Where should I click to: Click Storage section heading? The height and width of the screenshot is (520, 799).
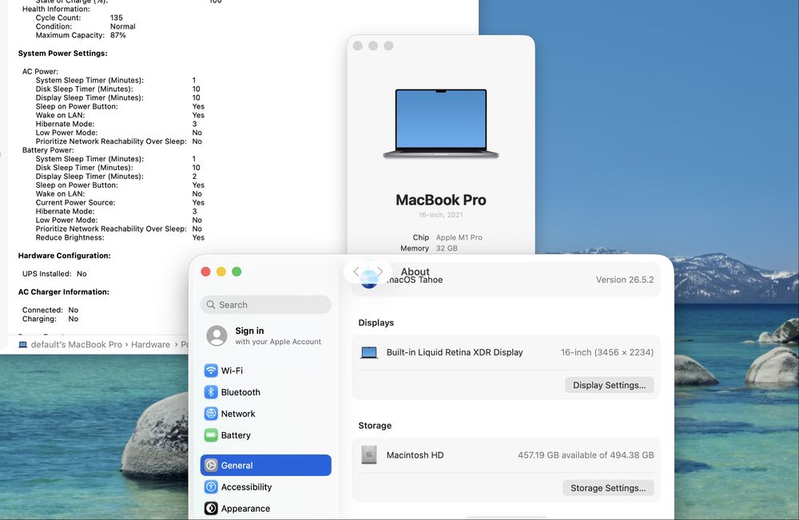[x=375, y=425]
